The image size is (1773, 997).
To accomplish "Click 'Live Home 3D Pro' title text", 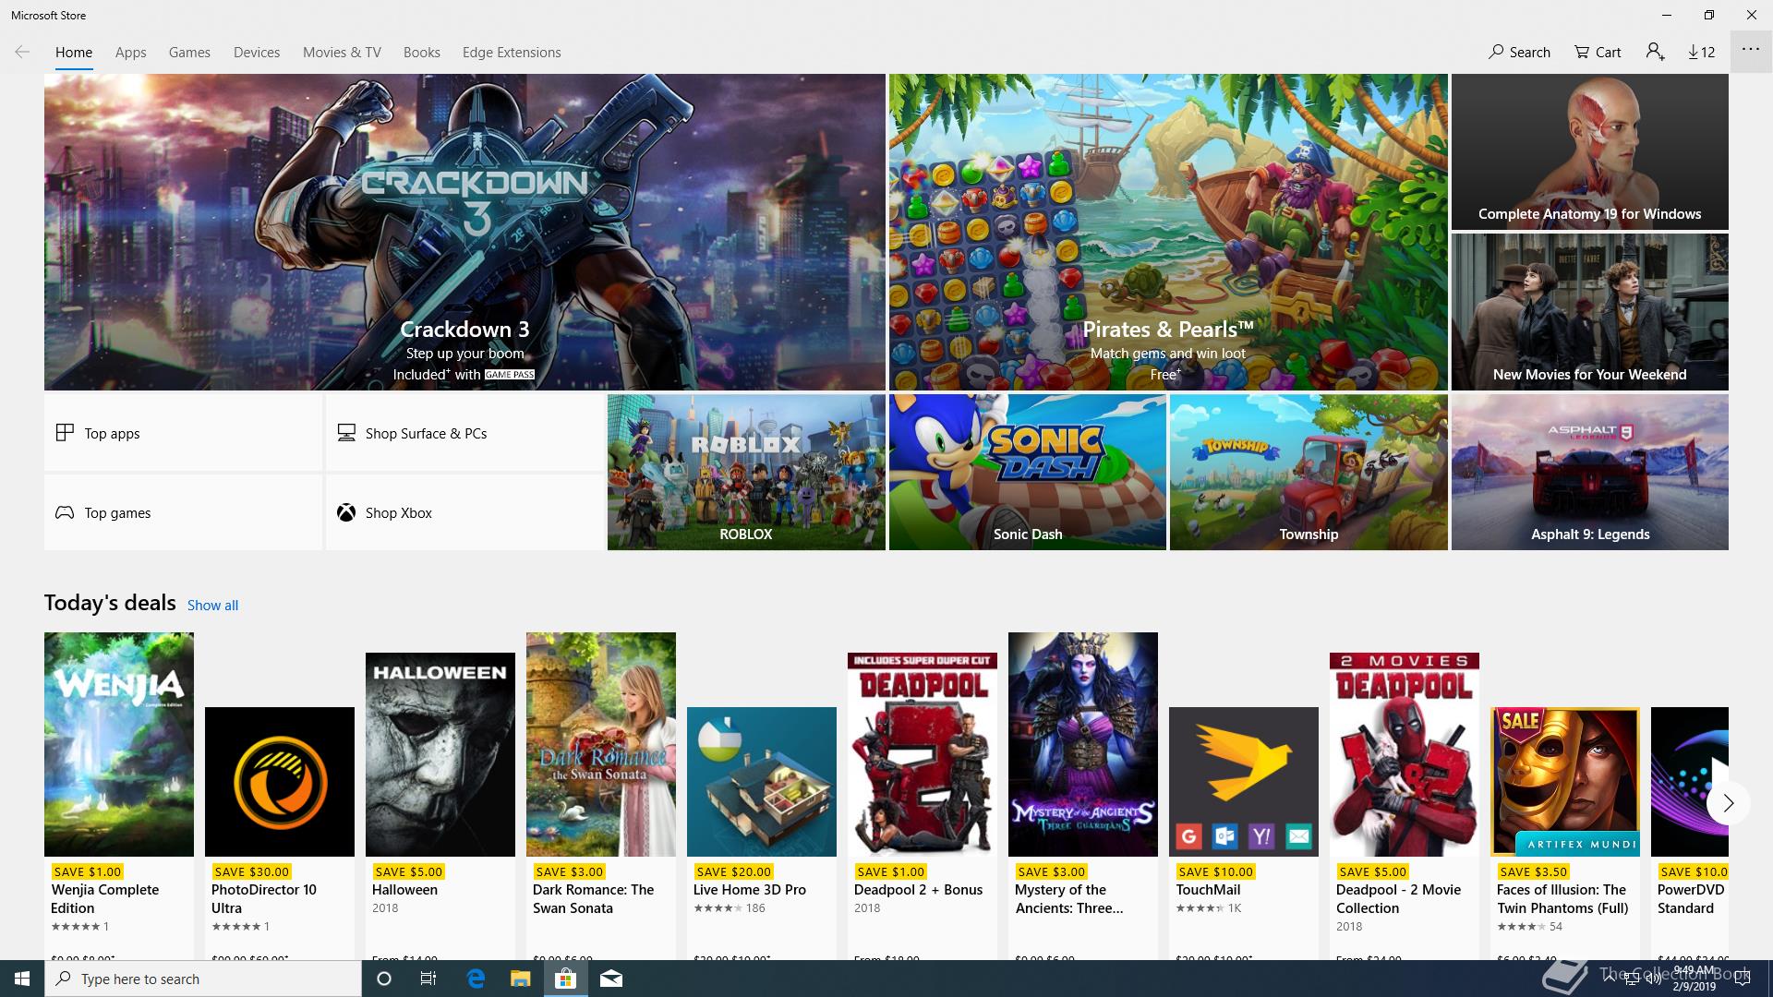I will [750, 890].
